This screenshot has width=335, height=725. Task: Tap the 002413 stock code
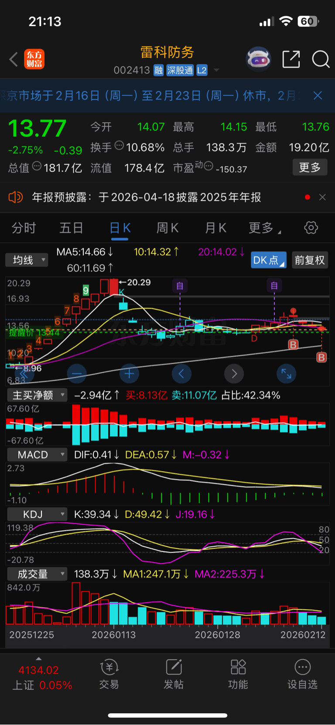coord(132,70)
